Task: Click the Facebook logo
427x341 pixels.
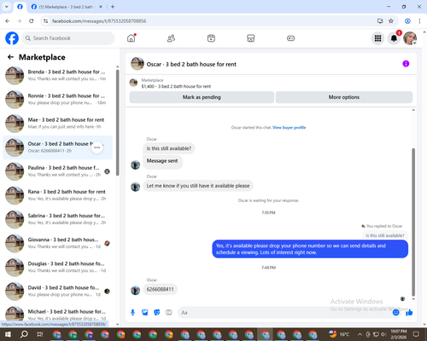Action: pos(12,38)
